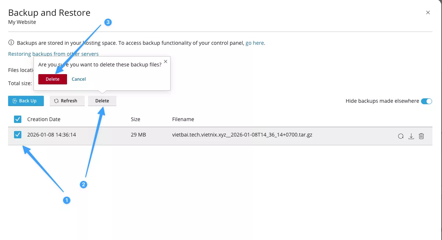Click the trash icon to delete the backup
This screenshot has width=442, height=240.
tap(421, 136)
